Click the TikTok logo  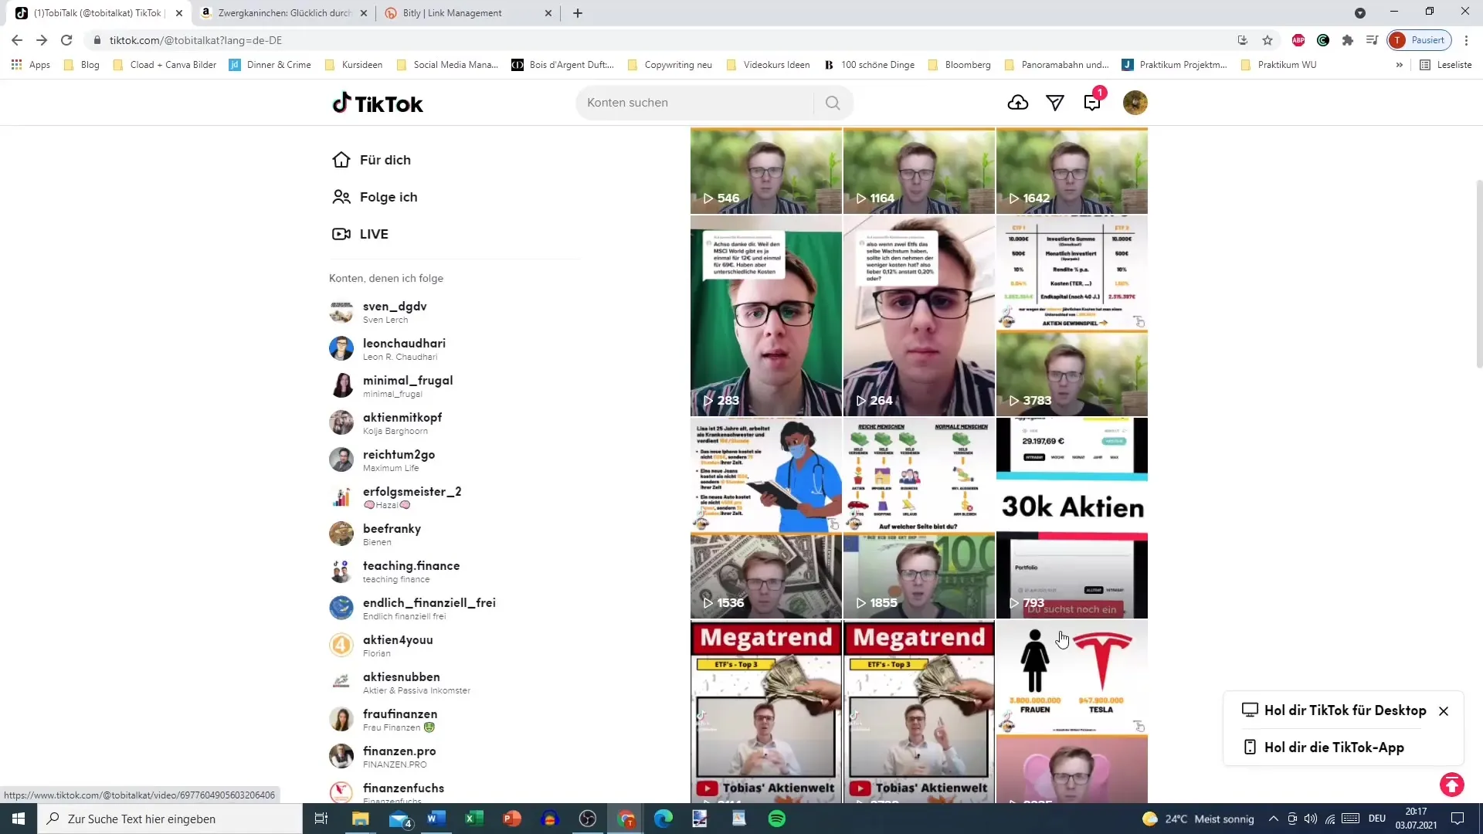click(378, 103)
